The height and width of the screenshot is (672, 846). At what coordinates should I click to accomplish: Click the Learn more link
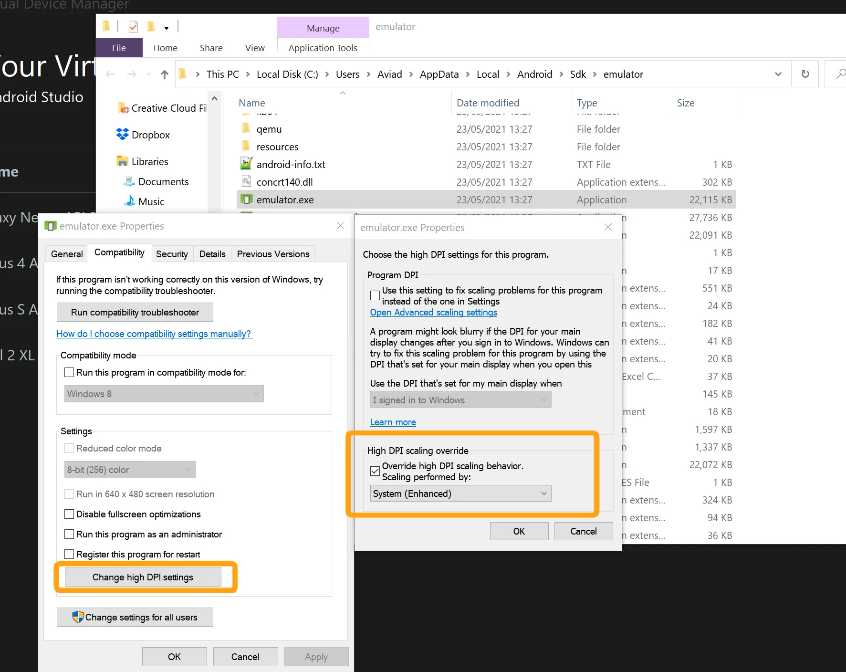click(393, 422)
